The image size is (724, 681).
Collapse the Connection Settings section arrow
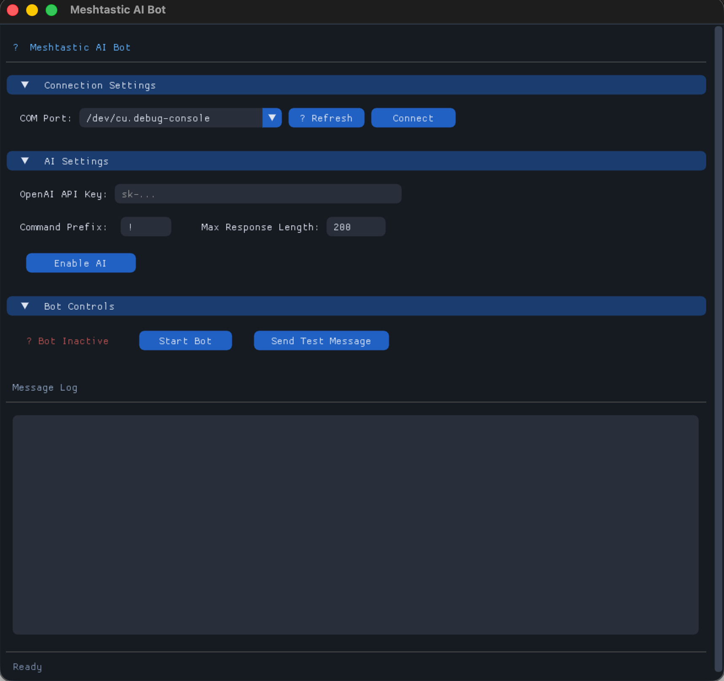(x=25, y=85)
